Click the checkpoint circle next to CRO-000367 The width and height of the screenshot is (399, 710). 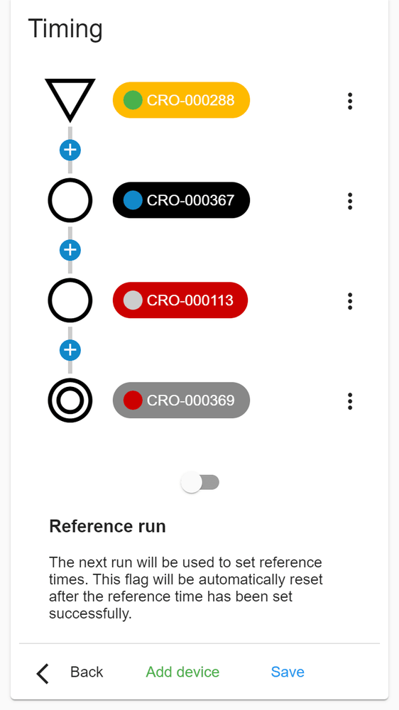click(70, 200)
